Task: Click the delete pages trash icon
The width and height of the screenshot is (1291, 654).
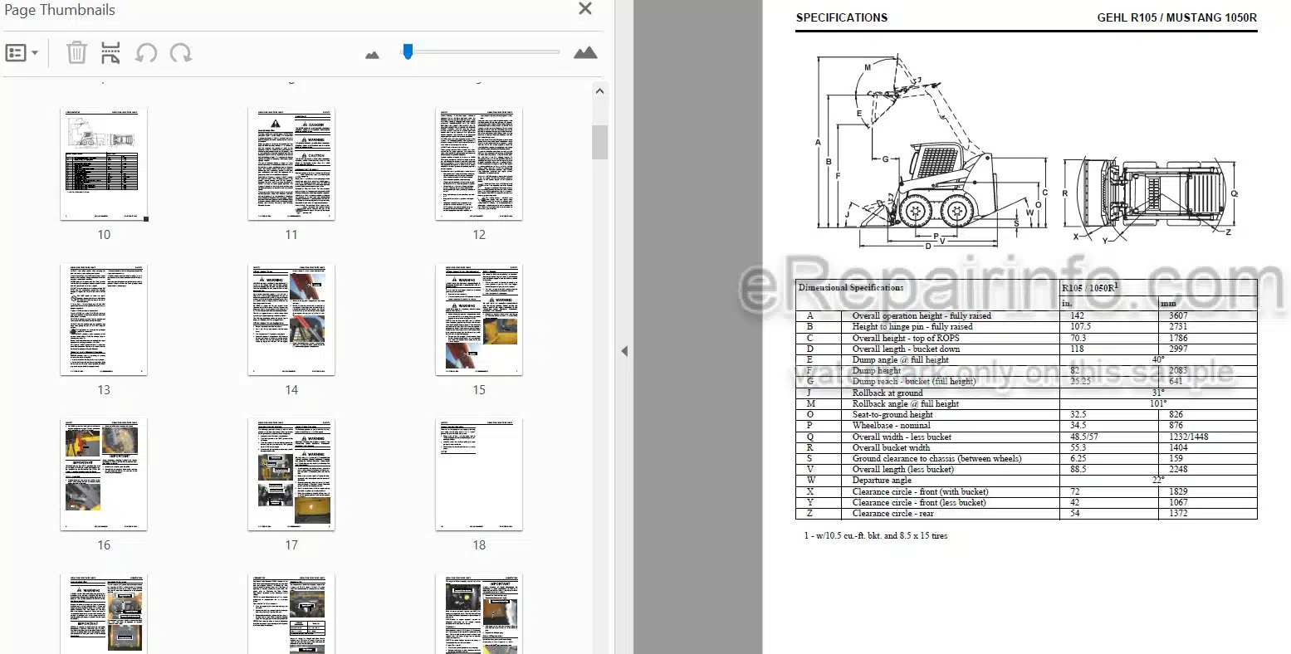Action: coord(76,53)
